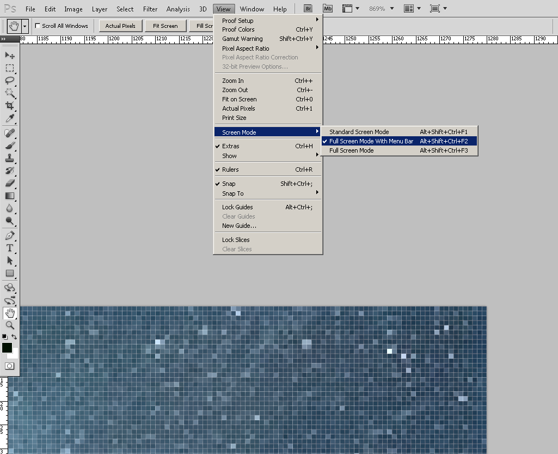Open the Edit menu
This screenshot has width=558, height=454.
50,9
